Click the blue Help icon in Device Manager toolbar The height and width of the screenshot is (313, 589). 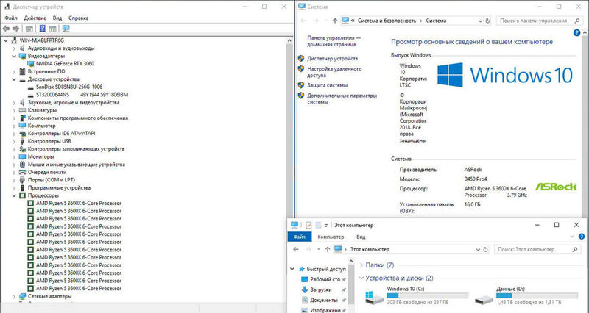pyautogui.click(x=43, y=29)
